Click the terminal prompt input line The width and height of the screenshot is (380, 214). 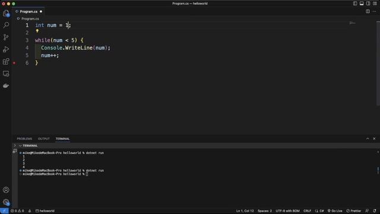[x=55, y=174]
